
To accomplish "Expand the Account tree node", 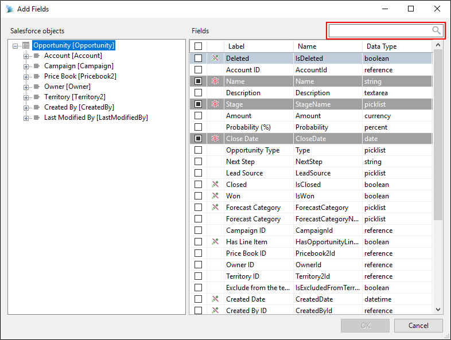I will pyautogui.click(x=26, y=56).
